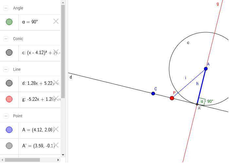Delete the conic c entry
Screen dimensions: 229x163
coord(56,52)
